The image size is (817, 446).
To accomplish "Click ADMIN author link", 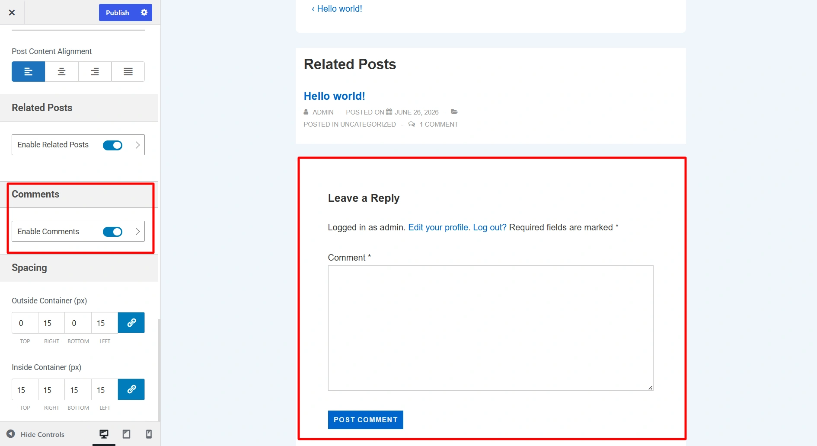I will click(x=323, y=112).
